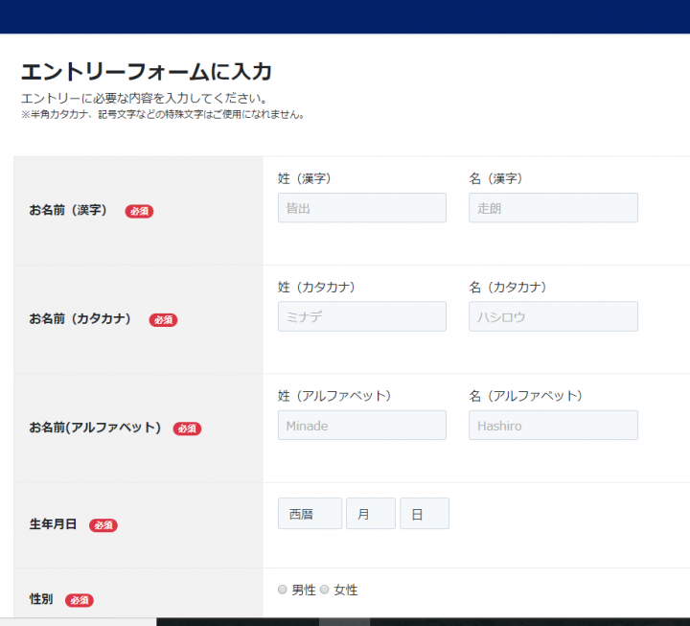Click the horizontal scrollbar at the bottom
The image size is (690, 626).
[344, 621]
